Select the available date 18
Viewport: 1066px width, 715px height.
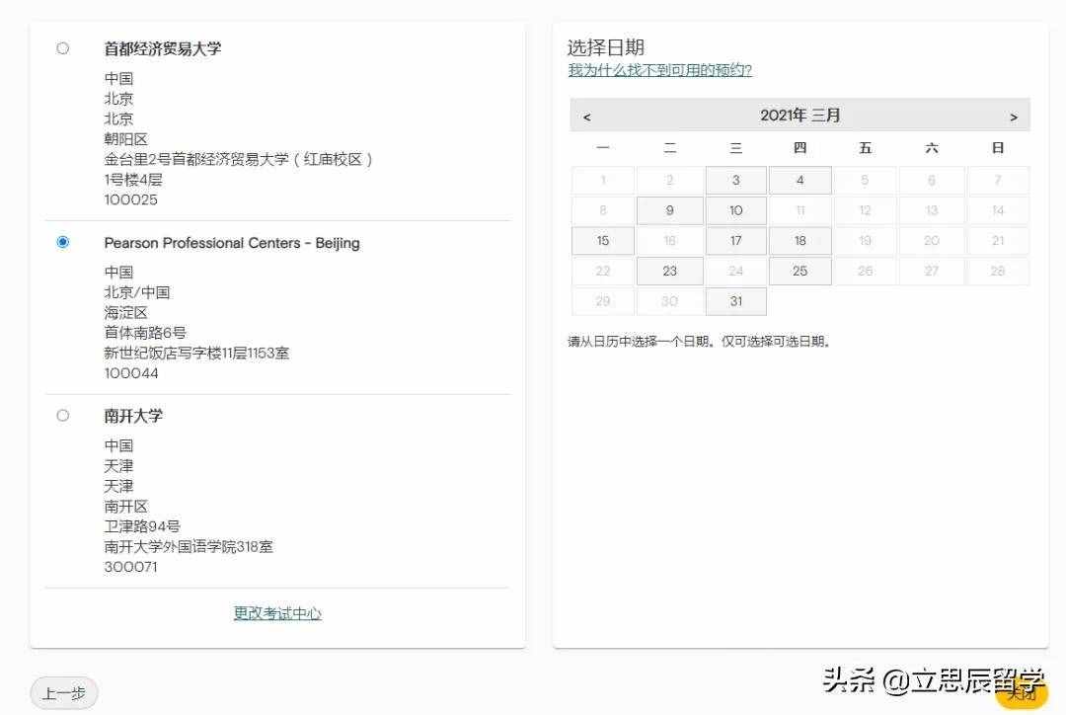(800, 241)
